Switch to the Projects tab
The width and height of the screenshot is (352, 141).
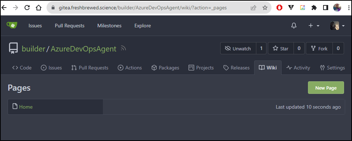(201, 68)
